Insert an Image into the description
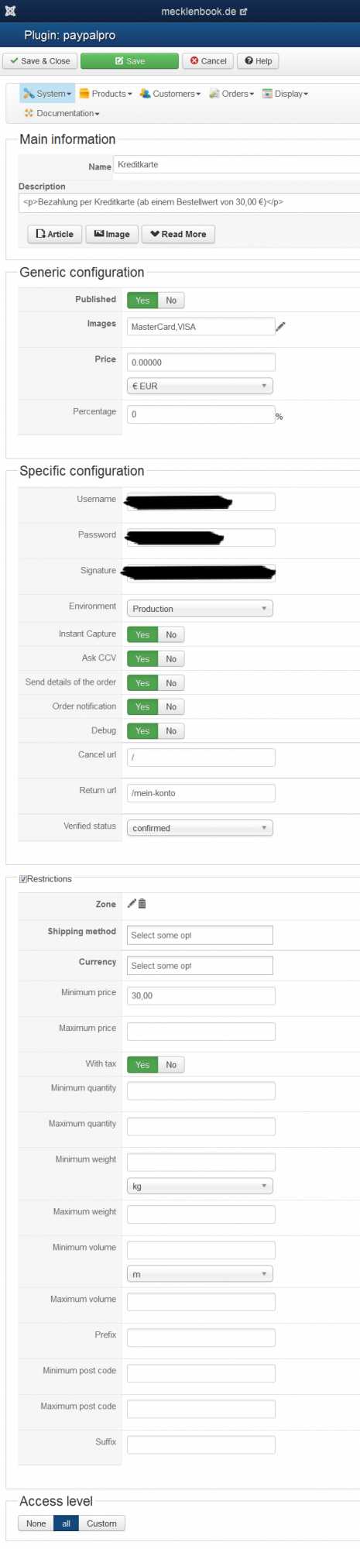The image size is (360, 1549). click(x=112, y=234)
